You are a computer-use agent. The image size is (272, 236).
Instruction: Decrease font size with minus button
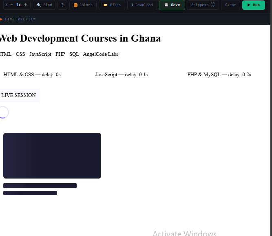[12, 5]
